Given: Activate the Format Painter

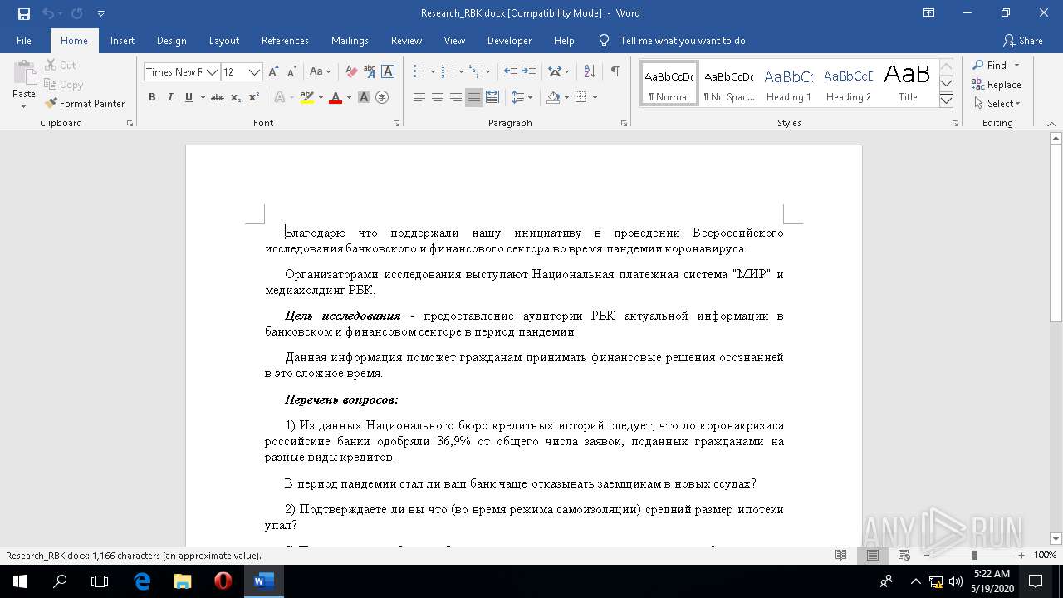Looking at the screenshot, I should (x=85, y=103).
